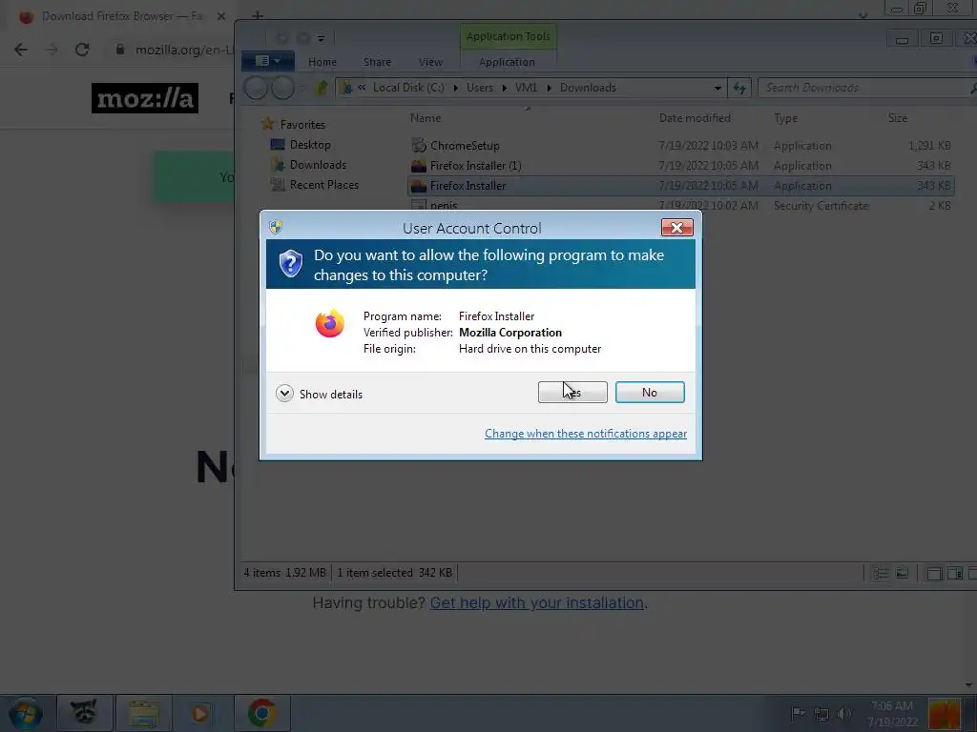Click the browser Forward arrow

[x=52, y=50]
